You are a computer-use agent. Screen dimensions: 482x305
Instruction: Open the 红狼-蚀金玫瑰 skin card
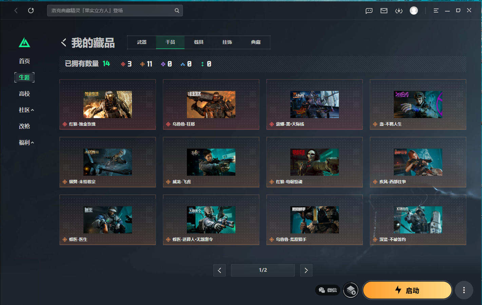108,104
